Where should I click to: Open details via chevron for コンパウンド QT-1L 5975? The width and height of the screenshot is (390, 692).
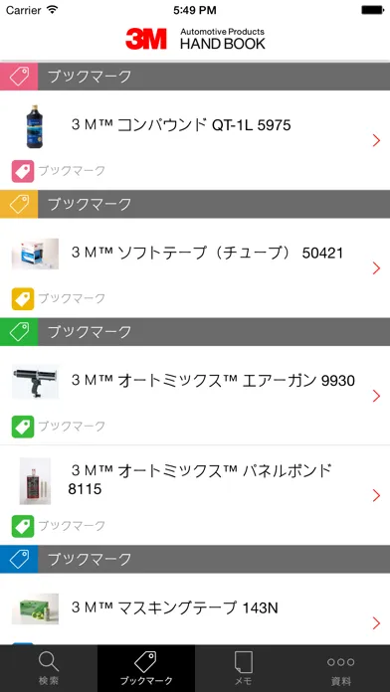pyautogui.click(x=376, y=141)
